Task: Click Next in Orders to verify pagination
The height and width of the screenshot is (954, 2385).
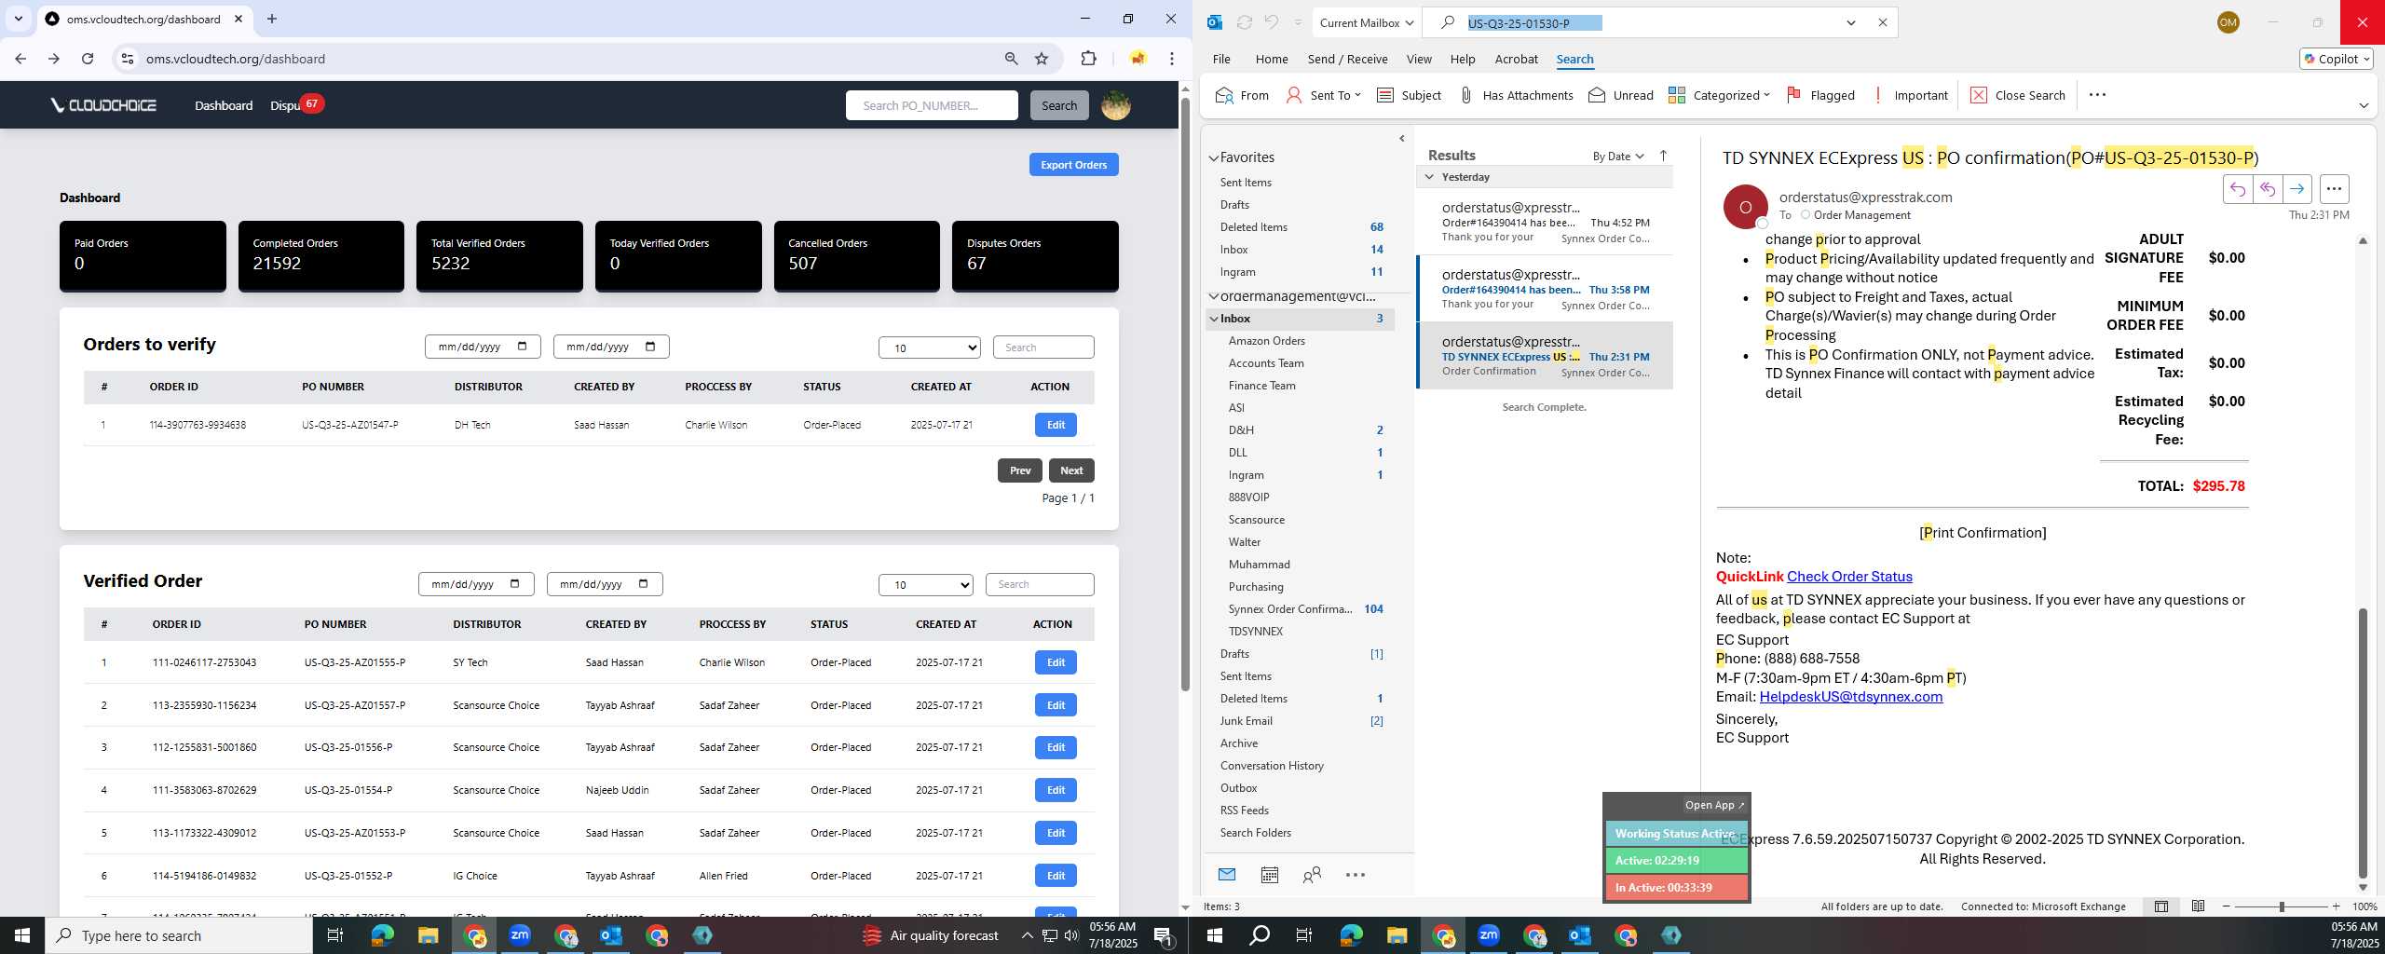Action: coord(1070,470)
